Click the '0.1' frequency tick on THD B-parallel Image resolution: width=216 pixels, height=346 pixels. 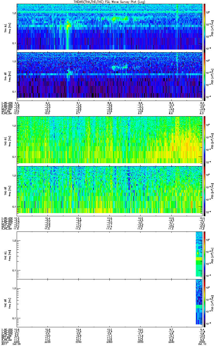click(14, 207)
